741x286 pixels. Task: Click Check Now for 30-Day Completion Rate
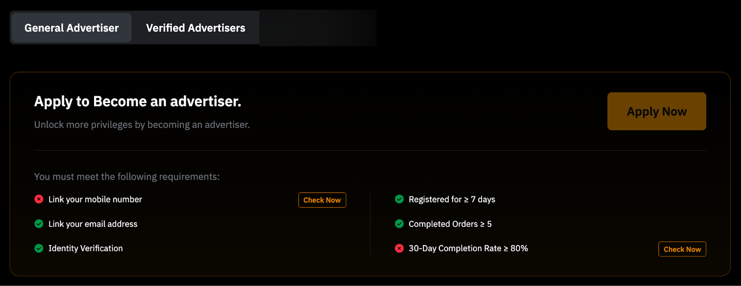pyautogui.click(x=682, y=249)
